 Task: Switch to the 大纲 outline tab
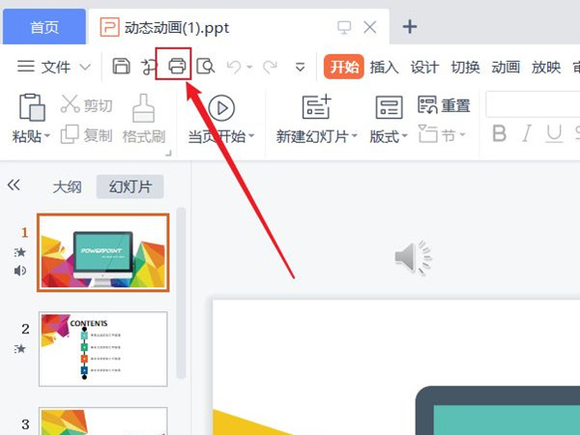click(x=67, y=187)
